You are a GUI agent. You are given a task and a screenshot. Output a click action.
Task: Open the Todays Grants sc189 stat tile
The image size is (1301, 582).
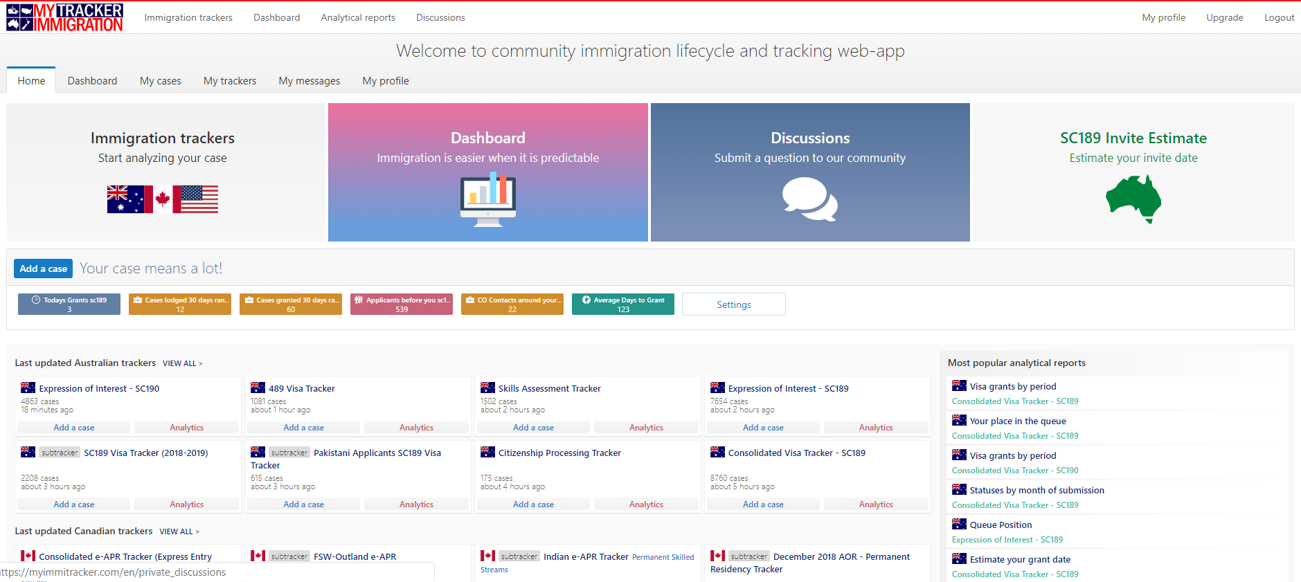69,304
